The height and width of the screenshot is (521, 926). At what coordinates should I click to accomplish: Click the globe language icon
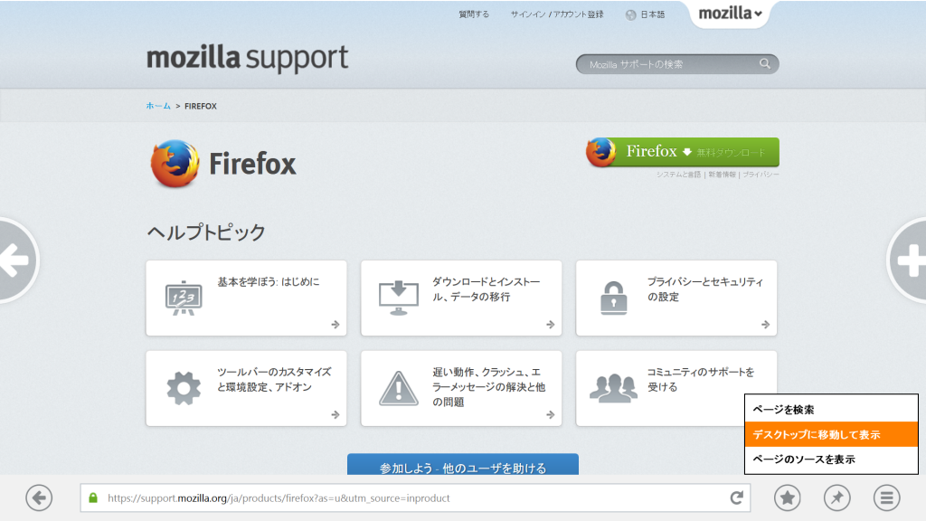pos(630,14)
